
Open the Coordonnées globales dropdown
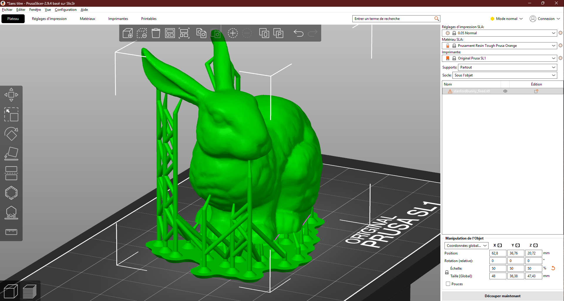(x=467, y=246)
